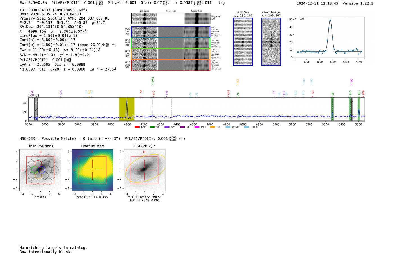
Task: Click the dashed line at SiII label
Action: point(152,109)
